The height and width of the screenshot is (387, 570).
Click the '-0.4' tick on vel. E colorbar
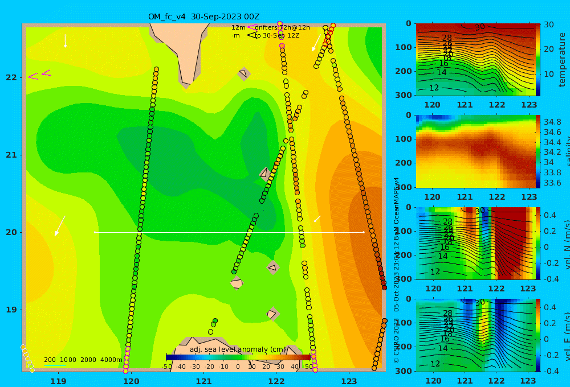[x=550, y=371]
